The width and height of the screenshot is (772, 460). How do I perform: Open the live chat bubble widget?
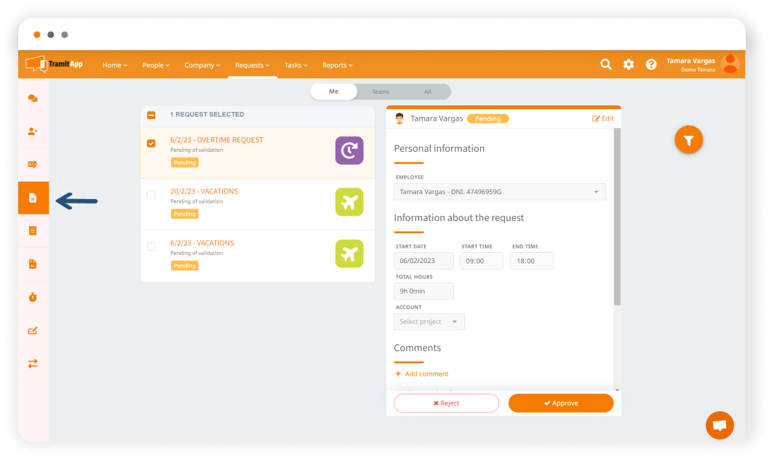tap(720, 425)
